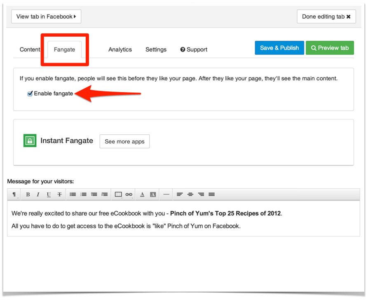
Task: Indent the text with the indent icon
Action: (105, 194)
